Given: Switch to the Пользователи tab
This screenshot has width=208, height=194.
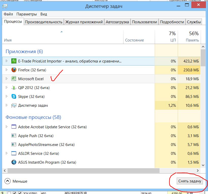Looking at the screenshot, I should point(144,22).
